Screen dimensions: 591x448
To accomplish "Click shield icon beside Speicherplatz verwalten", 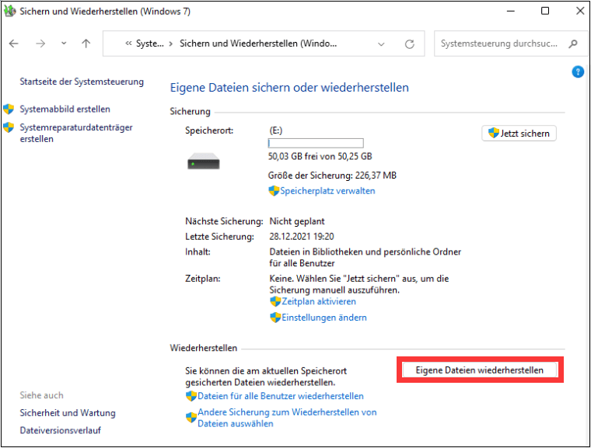I will [x=274, y=191].
